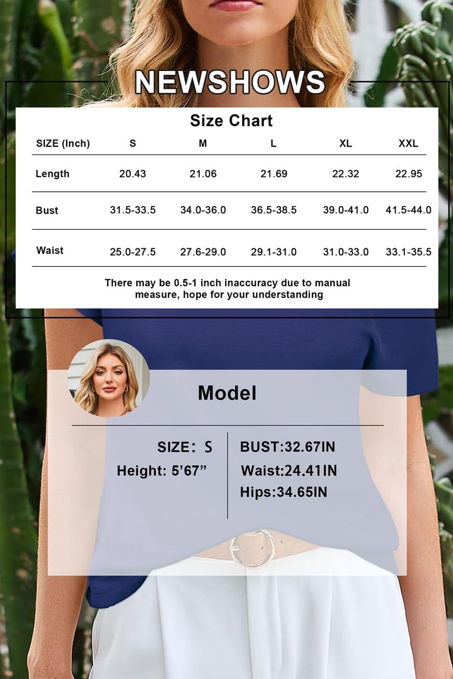Click the NEWSHOWS brand title
This screenshot has width=453, height=679.
click(x=230, y=82)
